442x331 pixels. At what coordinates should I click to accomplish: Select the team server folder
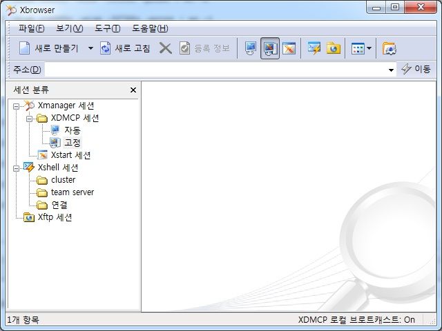point(73,192)
